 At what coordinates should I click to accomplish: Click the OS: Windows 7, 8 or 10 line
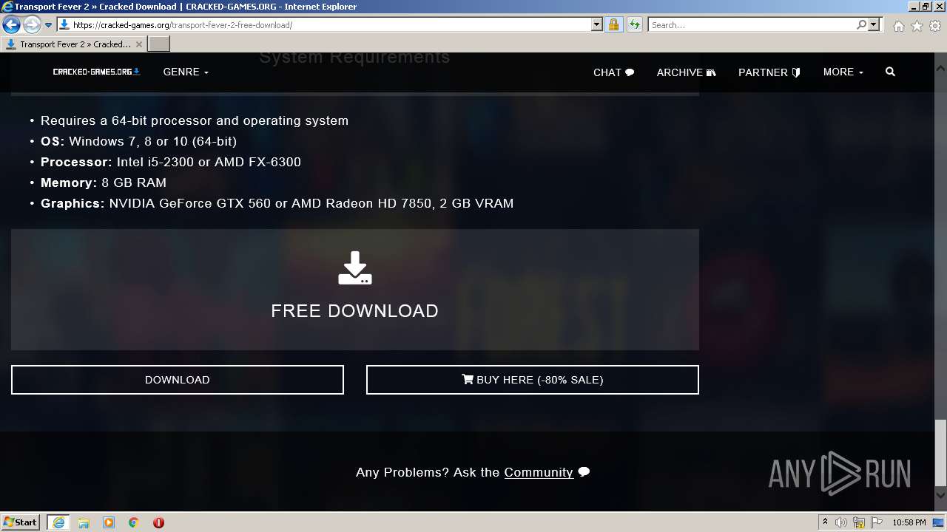139,141
